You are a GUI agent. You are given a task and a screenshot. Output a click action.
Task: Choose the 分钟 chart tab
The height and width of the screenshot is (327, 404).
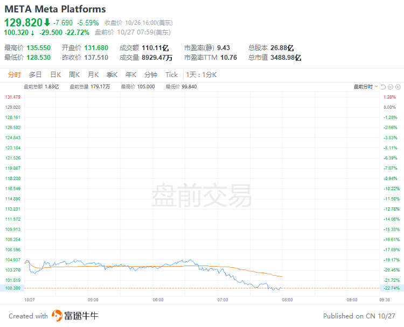(151, 75)
